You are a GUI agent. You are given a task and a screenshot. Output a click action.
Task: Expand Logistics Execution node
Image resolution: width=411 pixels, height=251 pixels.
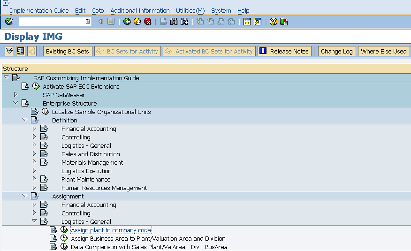pos(34,170)
